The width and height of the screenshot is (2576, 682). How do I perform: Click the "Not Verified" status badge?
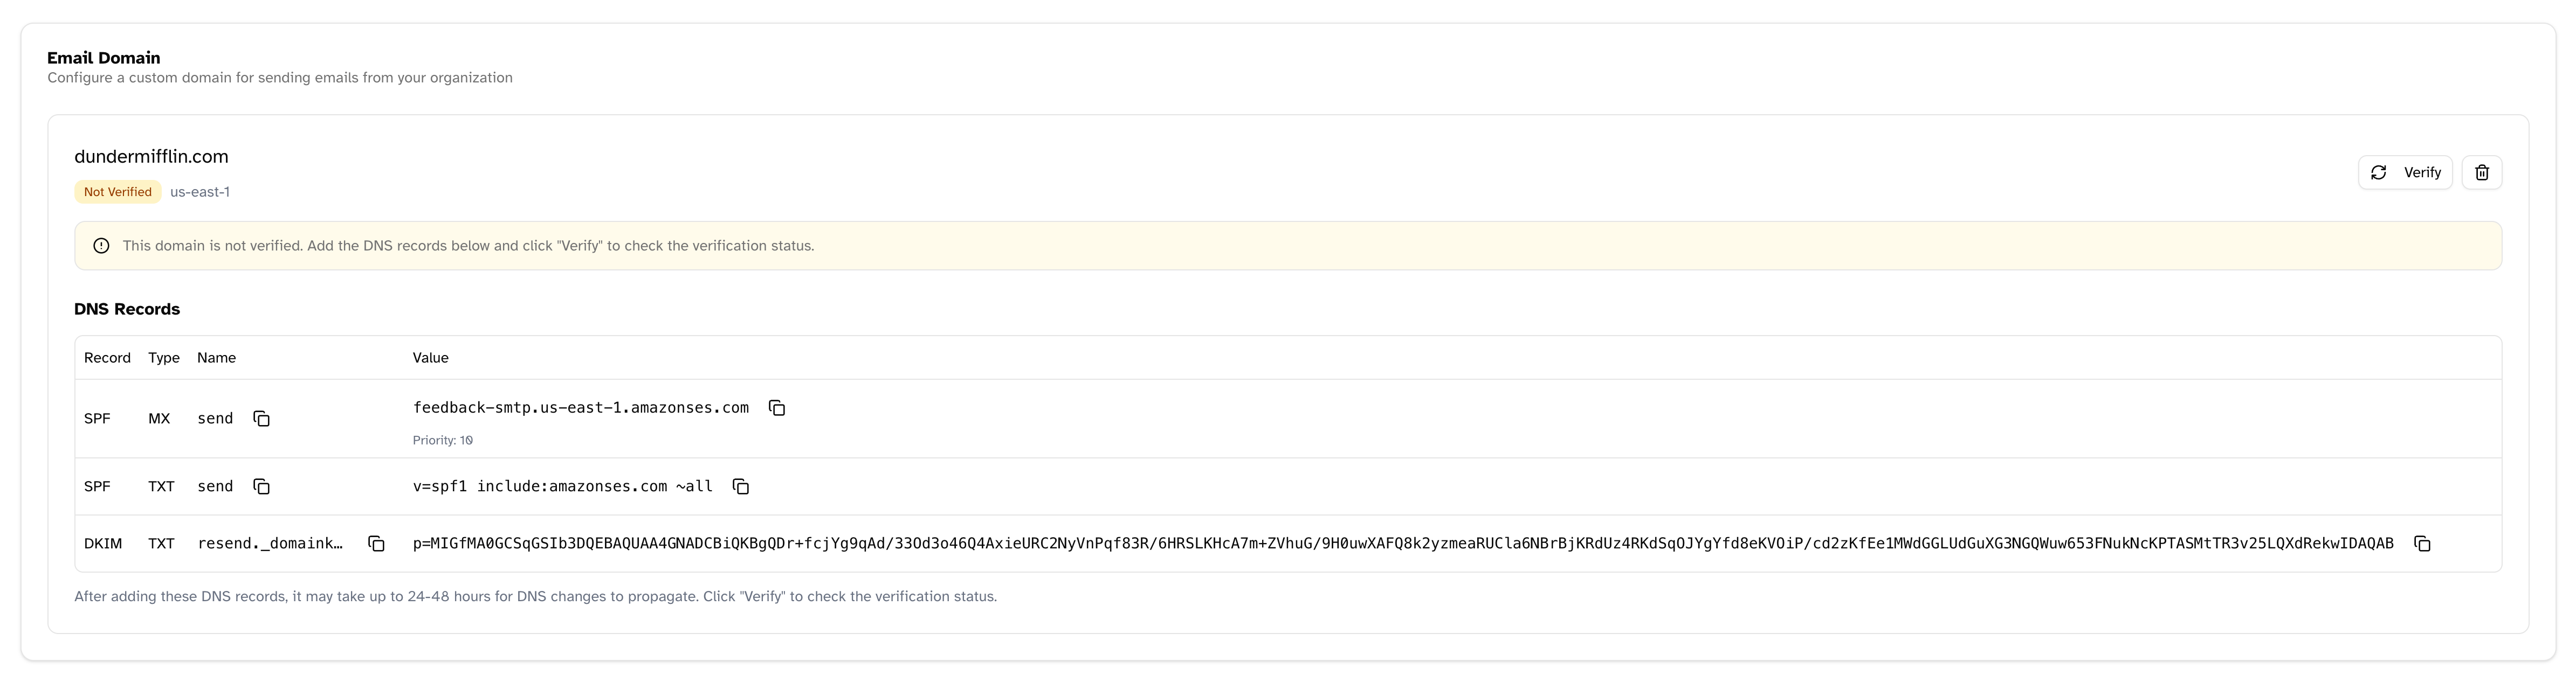coord(117,191)
